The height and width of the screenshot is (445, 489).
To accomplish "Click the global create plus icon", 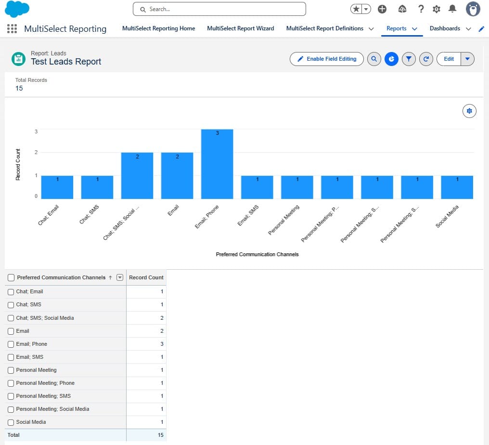I will point(382,9).
